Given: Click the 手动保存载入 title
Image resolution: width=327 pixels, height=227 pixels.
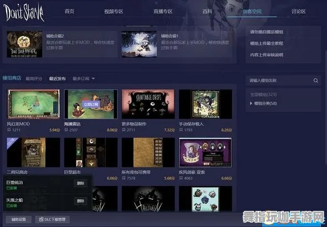Looking at the screenshot, I should [191, 124].
